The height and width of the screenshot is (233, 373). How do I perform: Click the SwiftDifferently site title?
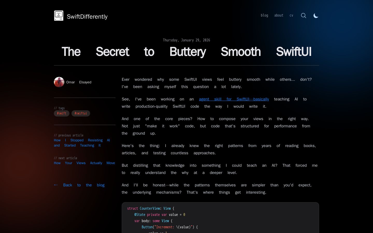point(87,17)
